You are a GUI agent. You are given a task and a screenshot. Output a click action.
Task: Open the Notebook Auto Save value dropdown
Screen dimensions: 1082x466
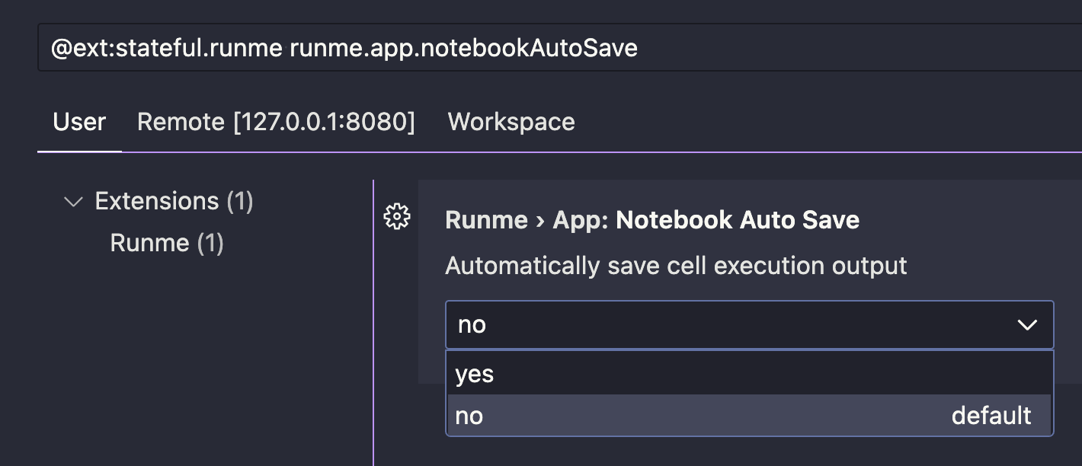click(731, 325)
